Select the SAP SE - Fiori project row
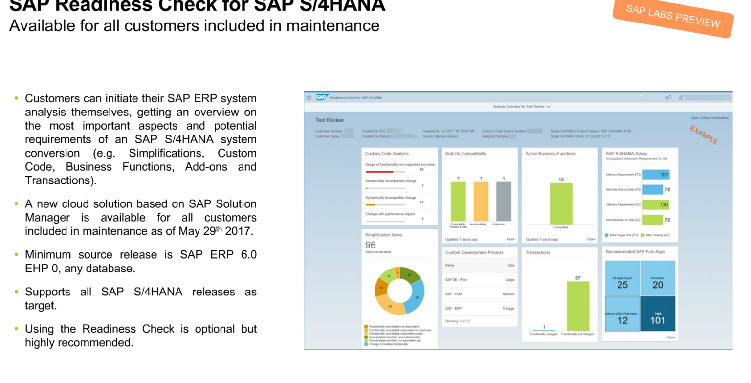 point(480,280)
